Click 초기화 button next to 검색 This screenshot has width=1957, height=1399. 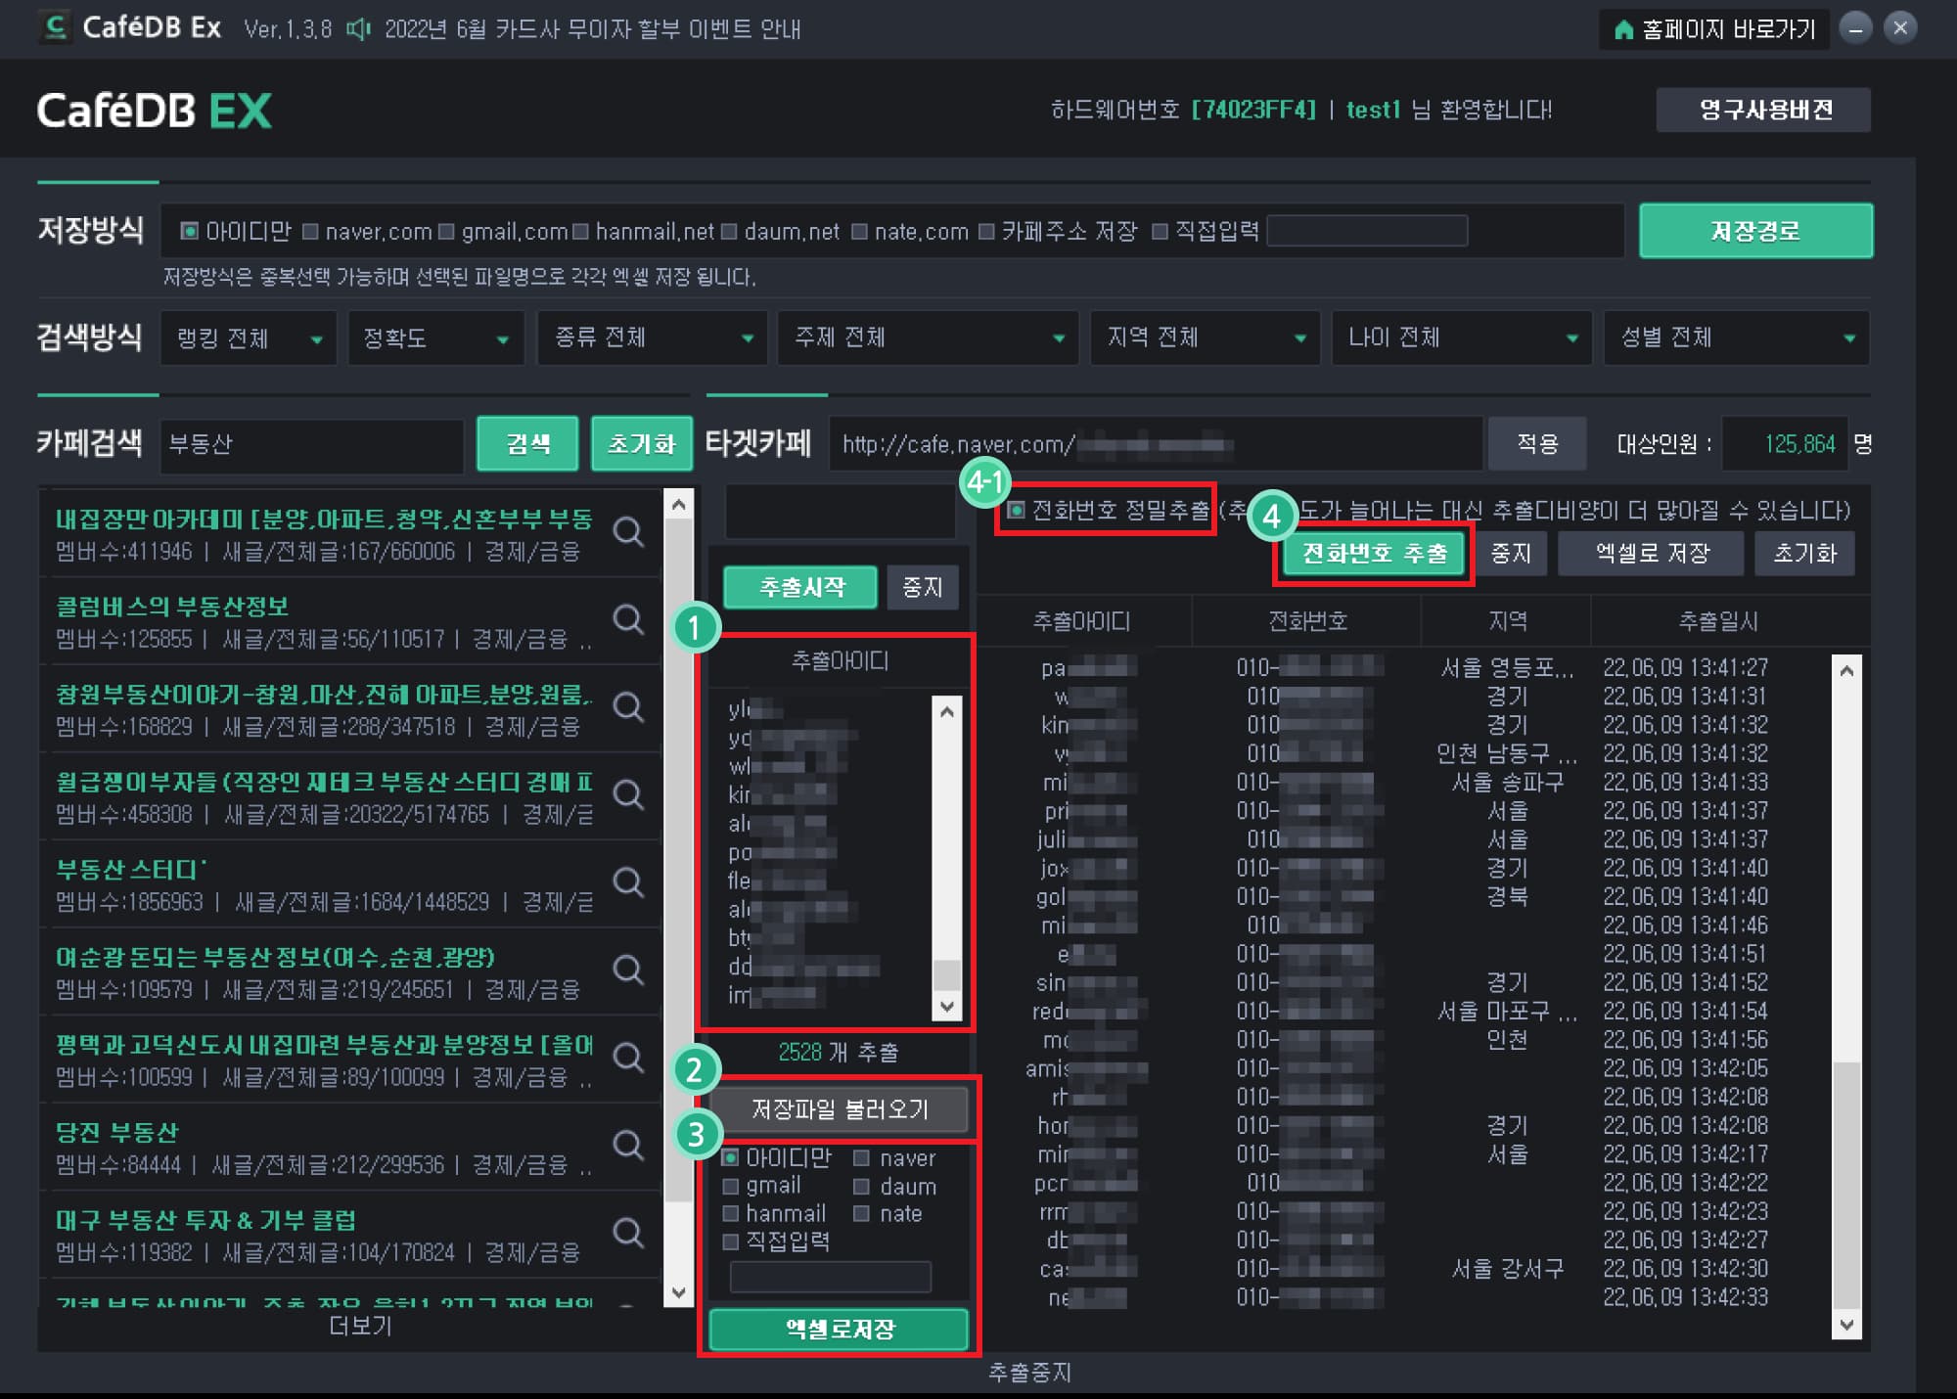click(641, 444)
